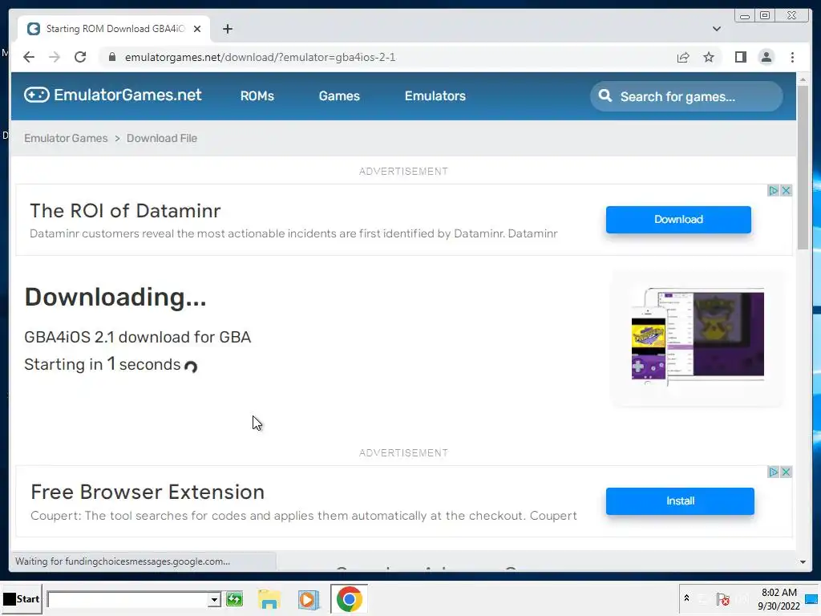Open the Games menu

coord(339,96)
